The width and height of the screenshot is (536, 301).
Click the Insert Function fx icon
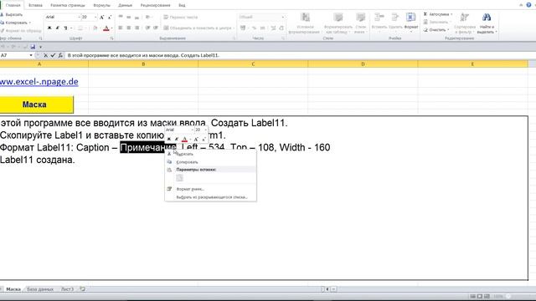[60, 55]
